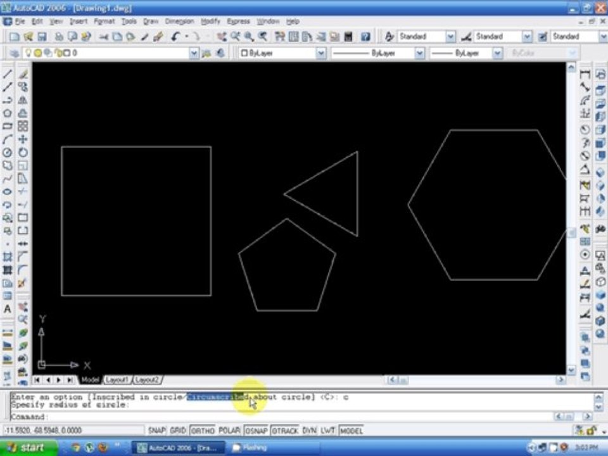
Task: Save the drawing using the disk icon
Action: click(x=42, y=37)
